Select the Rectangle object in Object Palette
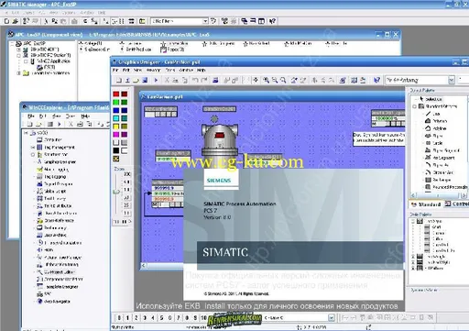This screenshot has height=331, width=469. (x=438, y=180)
